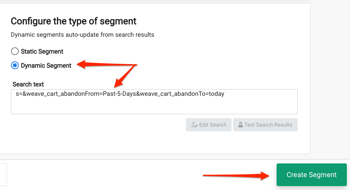Click the Dynamic Segment label text

(x=46, y=66)
